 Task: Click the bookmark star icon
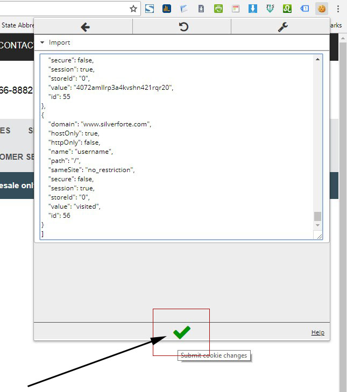pyautogui.click(x=133, y=9)
